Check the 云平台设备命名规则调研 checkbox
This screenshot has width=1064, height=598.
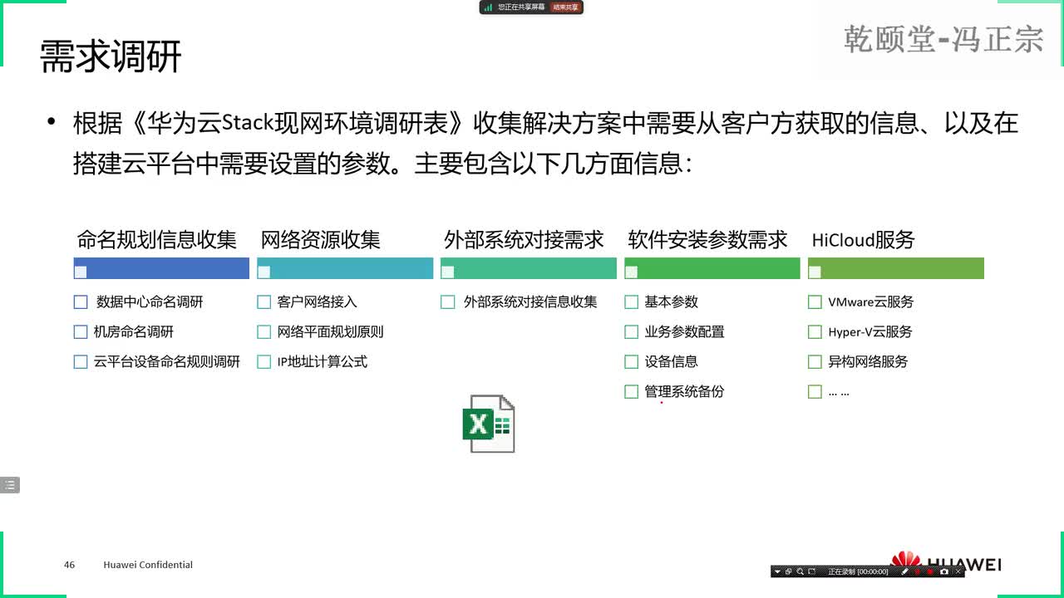click(81, 362)
